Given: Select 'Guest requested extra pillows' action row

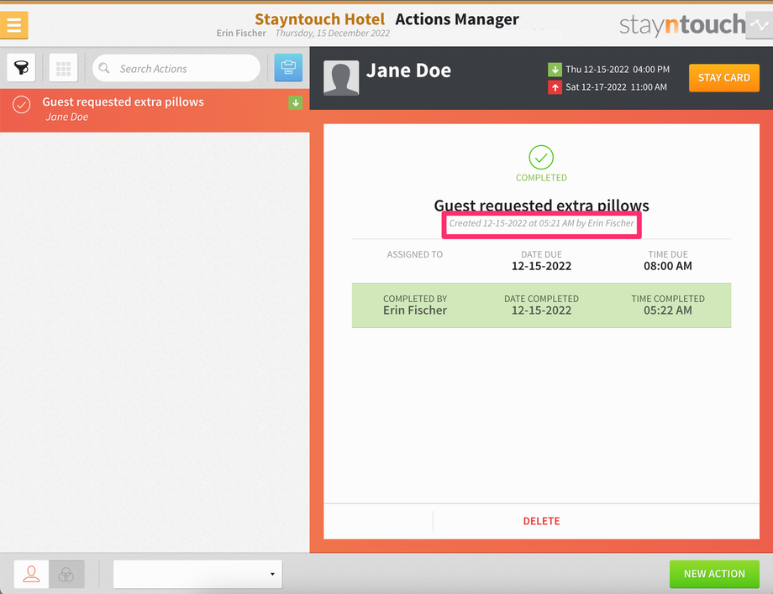Looking at the screenshot, I should click(155, 109).
